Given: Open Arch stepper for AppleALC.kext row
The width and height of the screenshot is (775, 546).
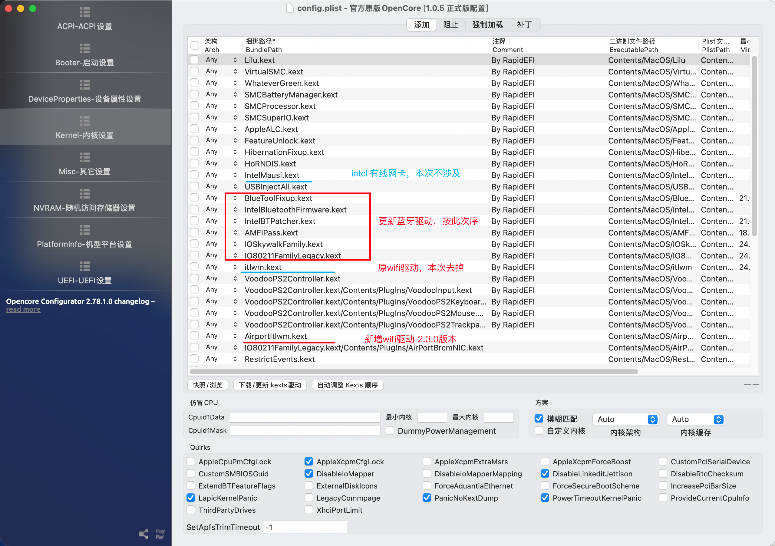Looking at the screenshot, I should [x=235, y=129].
